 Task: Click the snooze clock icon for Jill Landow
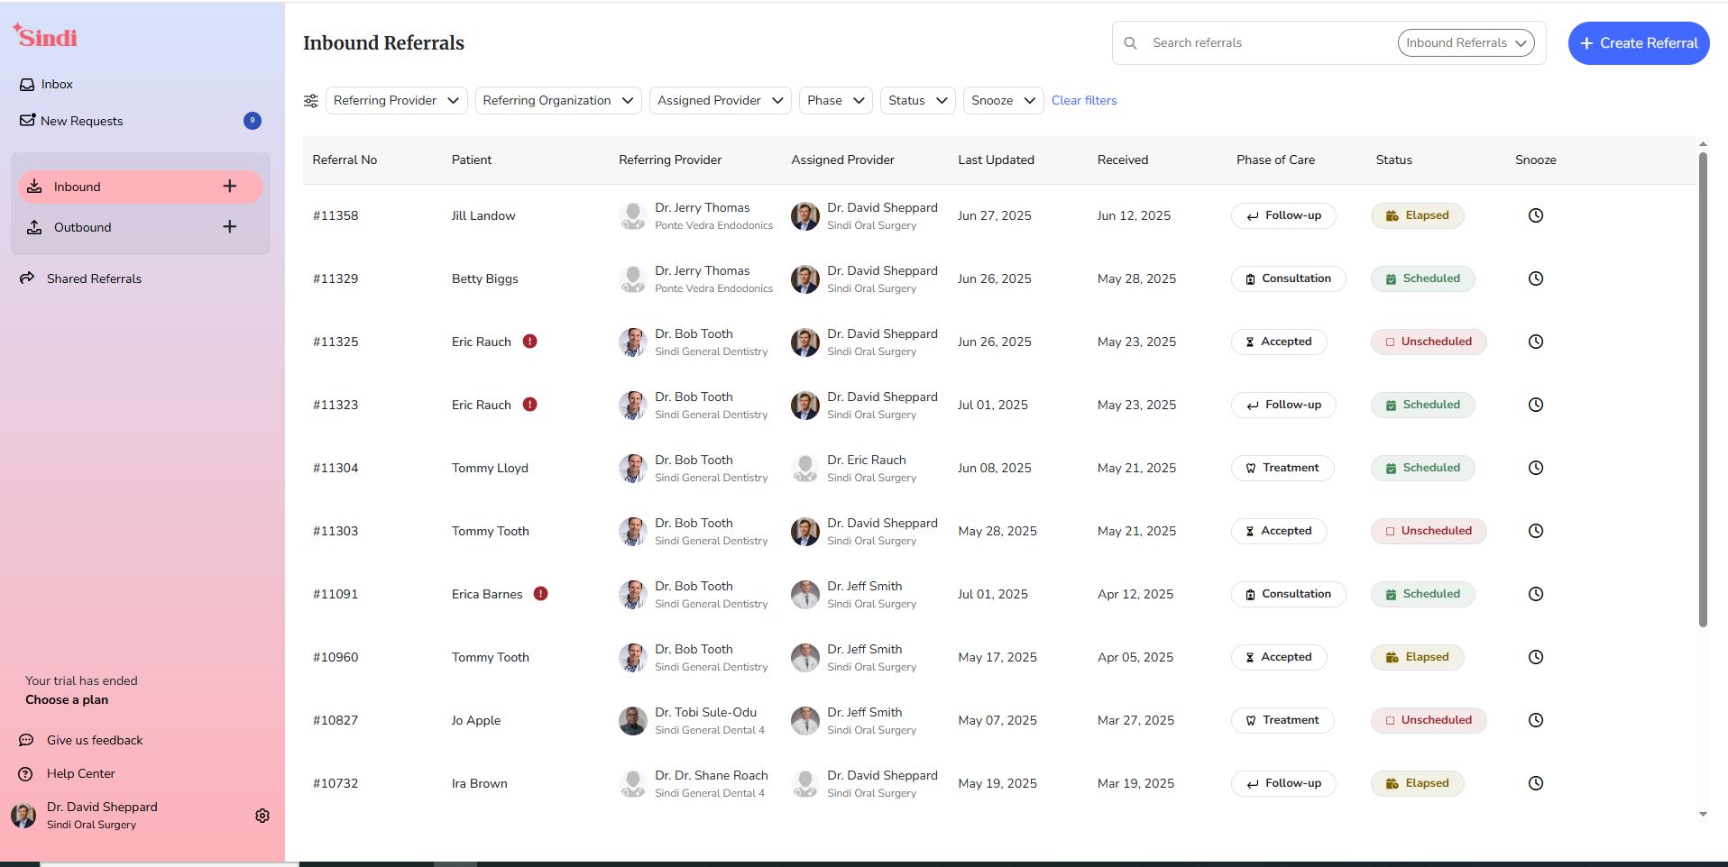click(1535, 215)
